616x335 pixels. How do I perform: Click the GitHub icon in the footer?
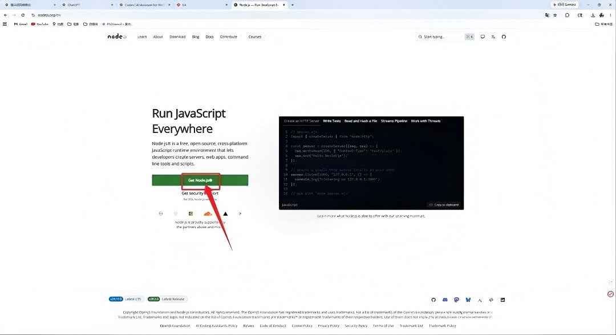coord(433,300)
